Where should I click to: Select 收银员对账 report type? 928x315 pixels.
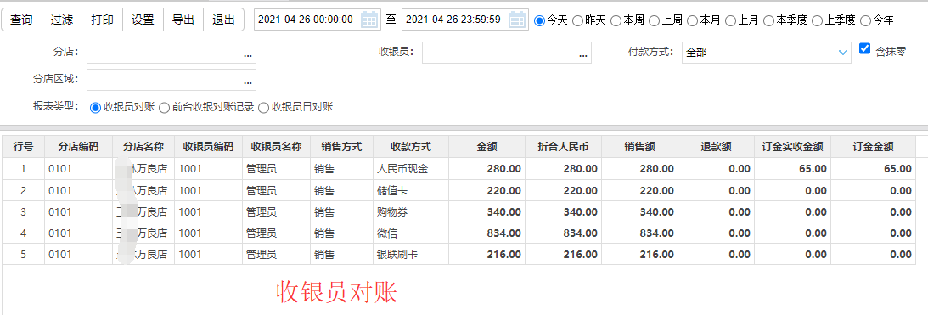[95, 107]
